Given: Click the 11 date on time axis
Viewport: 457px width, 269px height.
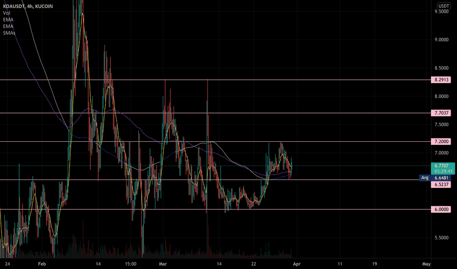Looking at the screenshot, I should 340,264.
